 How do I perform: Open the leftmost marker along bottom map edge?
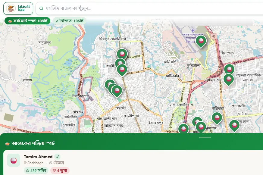[183, 129]
